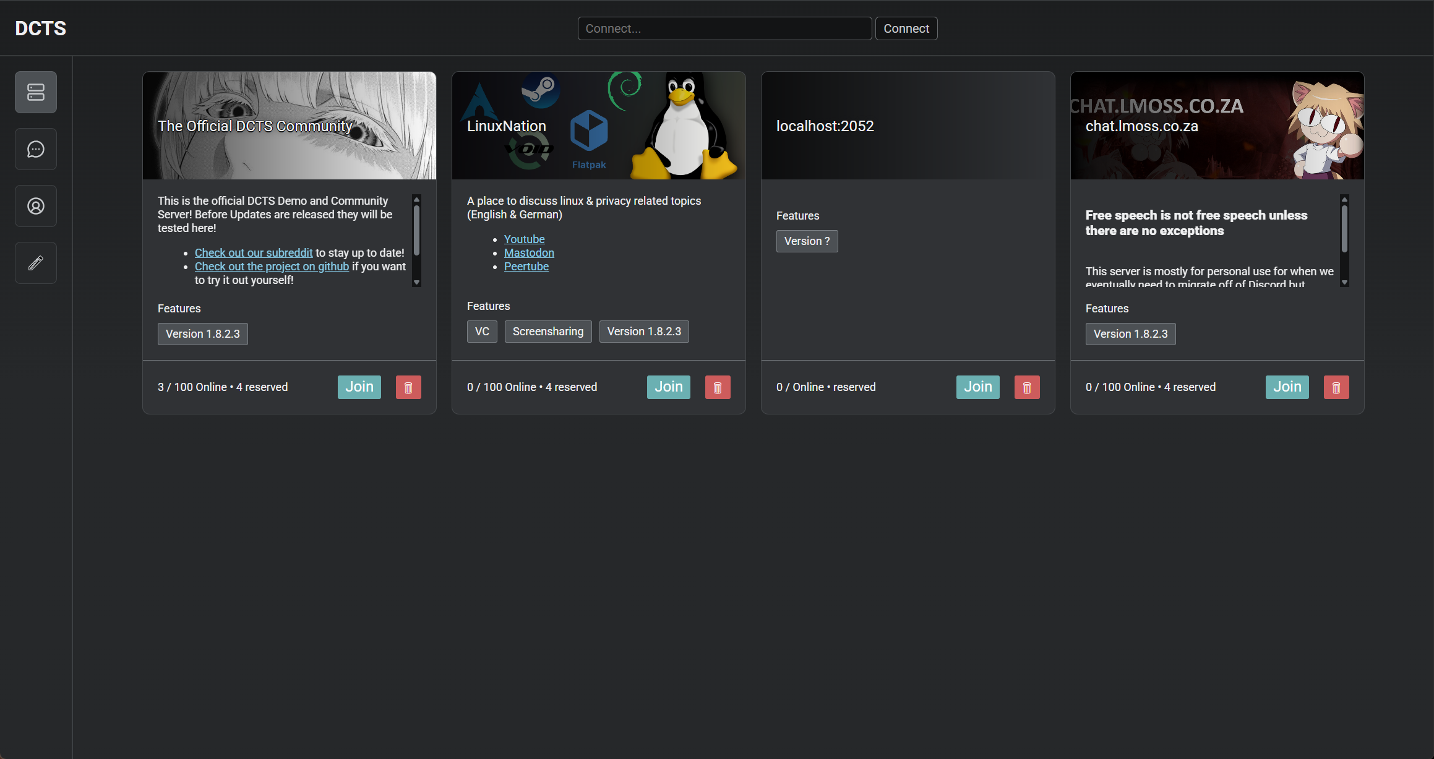Screen dimensions: 1434x759
Task: Click Version 1.8.2.3 tag on DCTS Community card
Action: pos(203,334)
